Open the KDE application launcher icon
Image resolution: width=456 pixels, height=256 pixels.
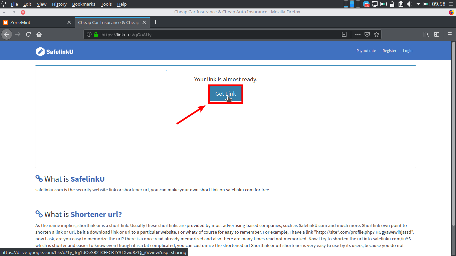click(4, 4)
